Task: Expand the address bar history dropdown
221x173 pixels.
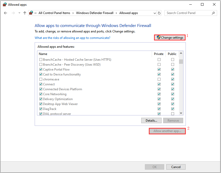Action: pos(155,13)
